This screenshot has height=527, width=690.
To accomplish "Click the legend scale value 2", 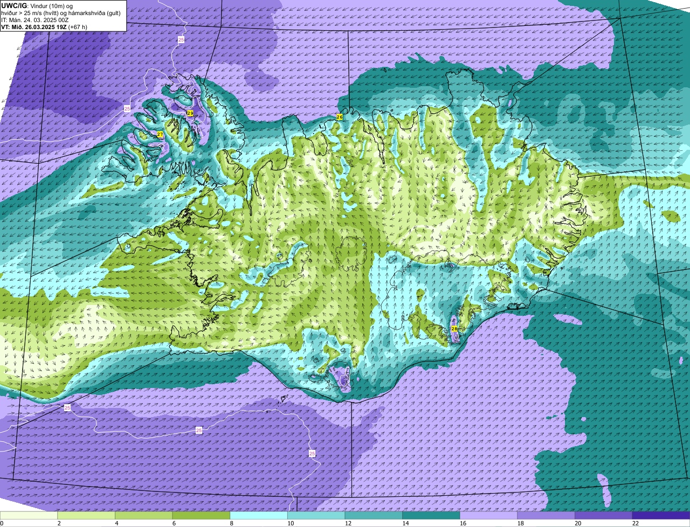I will 59,523.
